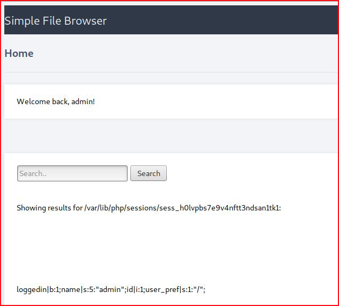The height and width of the screenshot is (306, 339).
Task: Open the Simple File Browser title link
Action: 56,21
